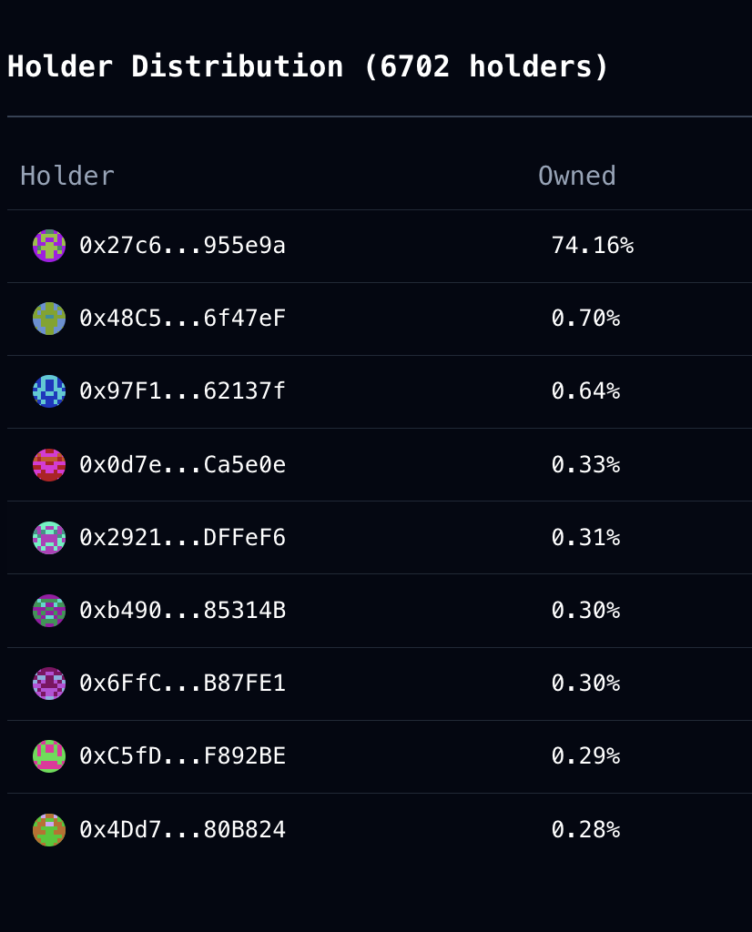752x932 pixels.
Task: Open holder address 0x27c6...955e9a
Action: pyautogui.click(x=182, y=246)
